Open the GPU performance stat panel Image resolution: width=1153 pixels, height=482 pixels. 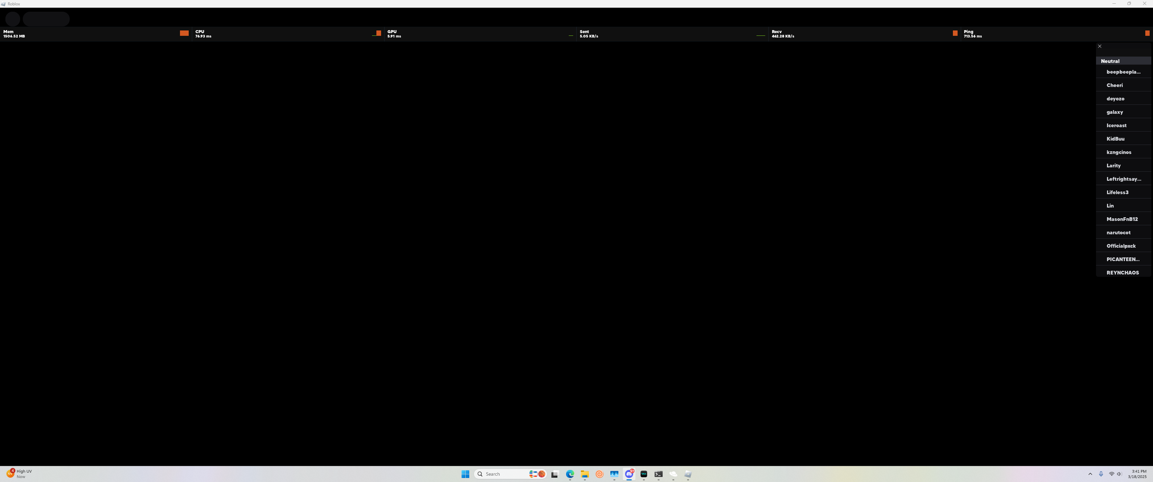tap(480, 34)
